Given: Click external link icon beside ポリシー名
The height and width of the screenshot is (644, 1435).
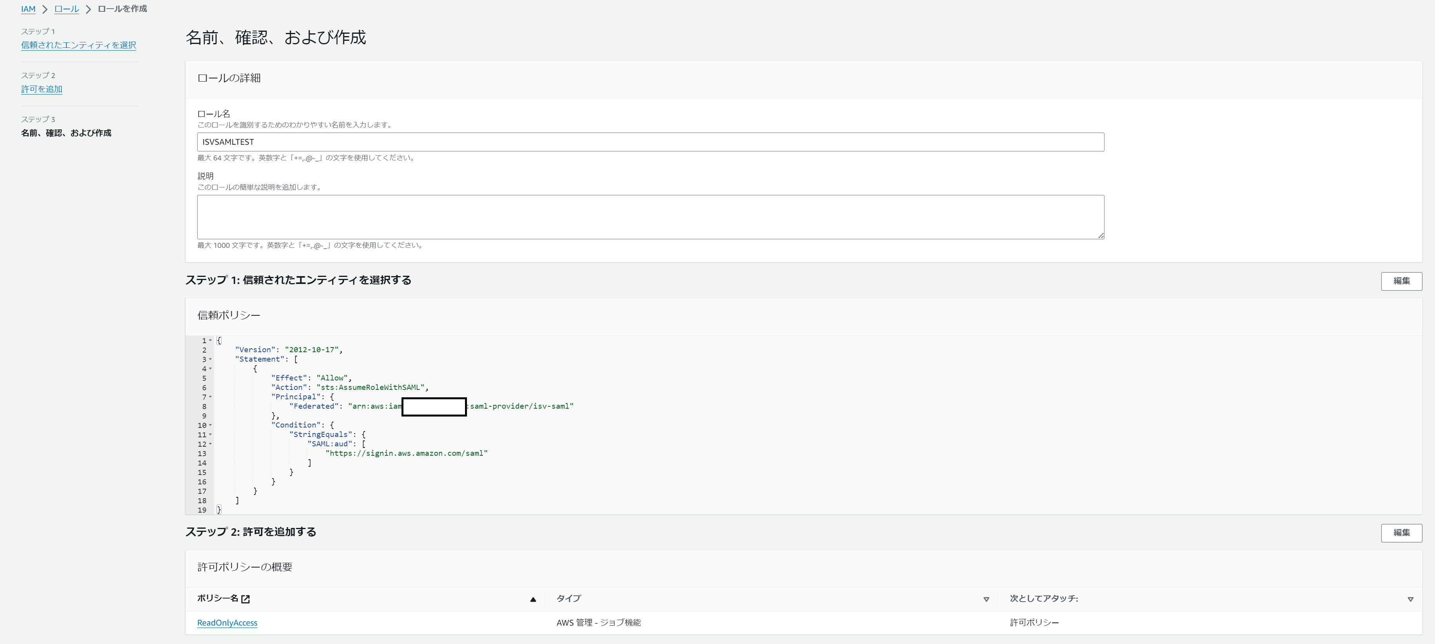Looking at the screenshot, I should (x=246, y=599).
